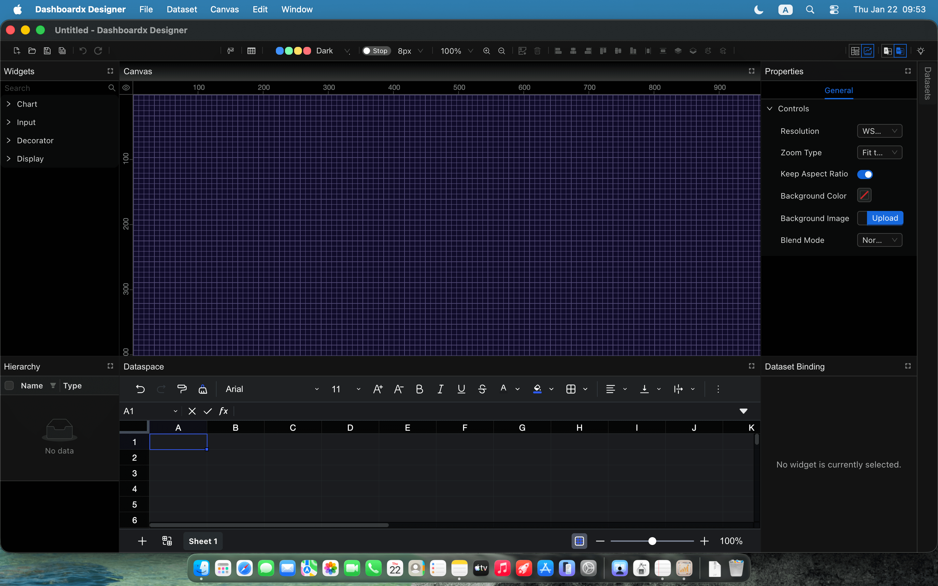Expand the Decorator widget category
This screenshot has width=938, height=586.
coord(8,140)
